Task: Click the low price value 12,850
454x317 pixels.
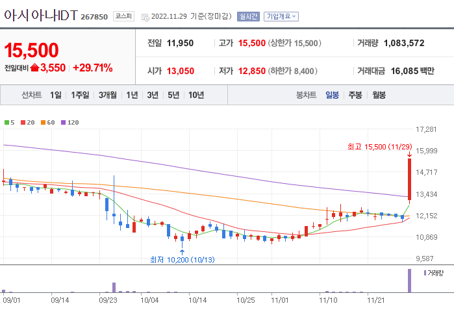Action: [x=252, y=71]
